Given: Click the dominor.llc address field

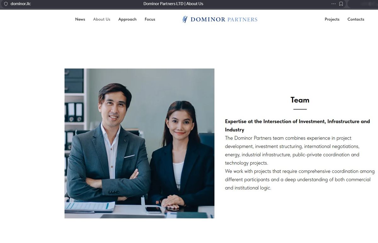Looking at the screenshot, I should tap(21, 4).
